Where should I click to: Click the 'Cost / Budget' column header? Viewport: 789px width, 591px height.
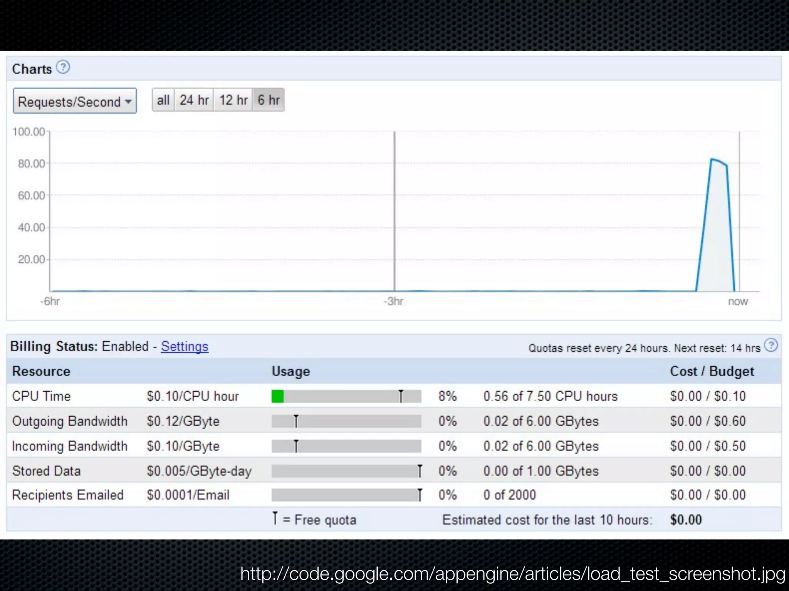coord(712,371)
